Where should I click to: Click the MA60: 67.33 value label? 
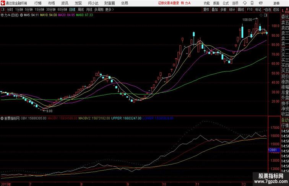[x=84, y=15]
